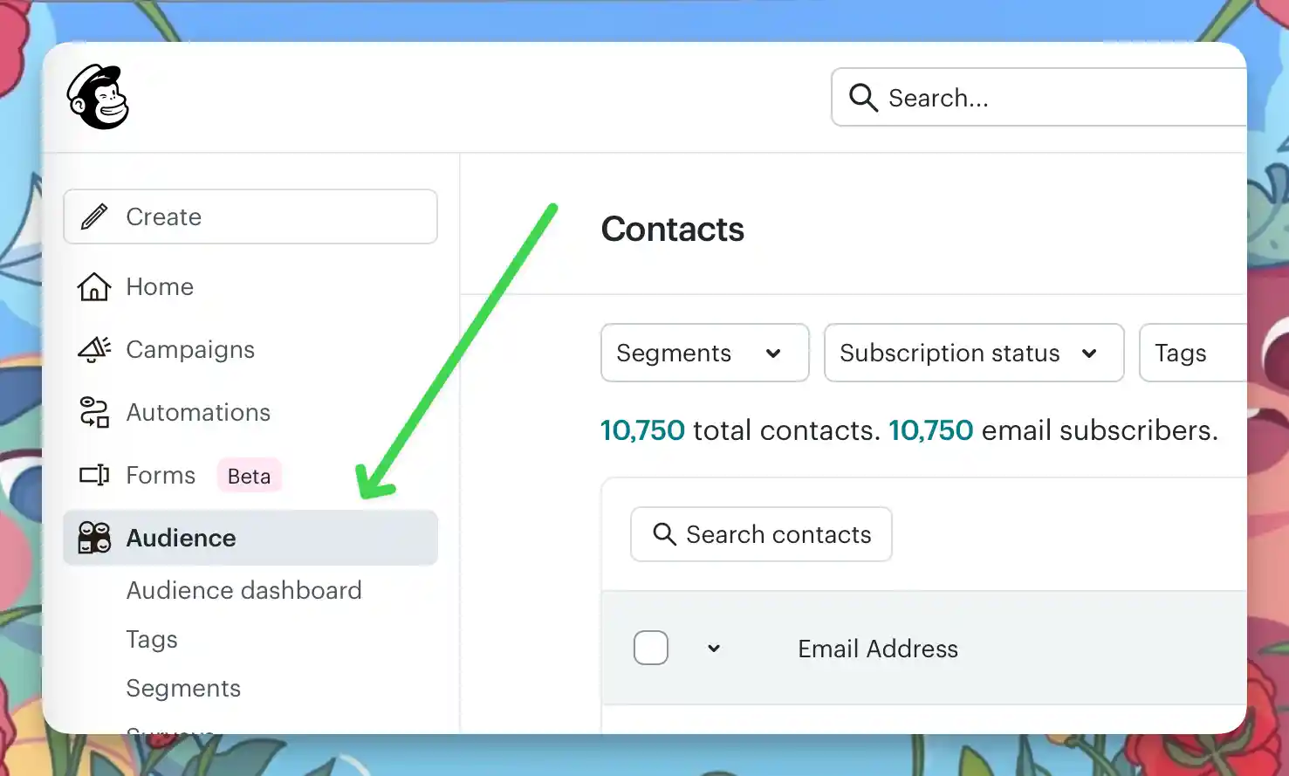The width and height of the screenshot is (1289, 776).
Task: Open the Segments dropdown
Action: [703, 353]
